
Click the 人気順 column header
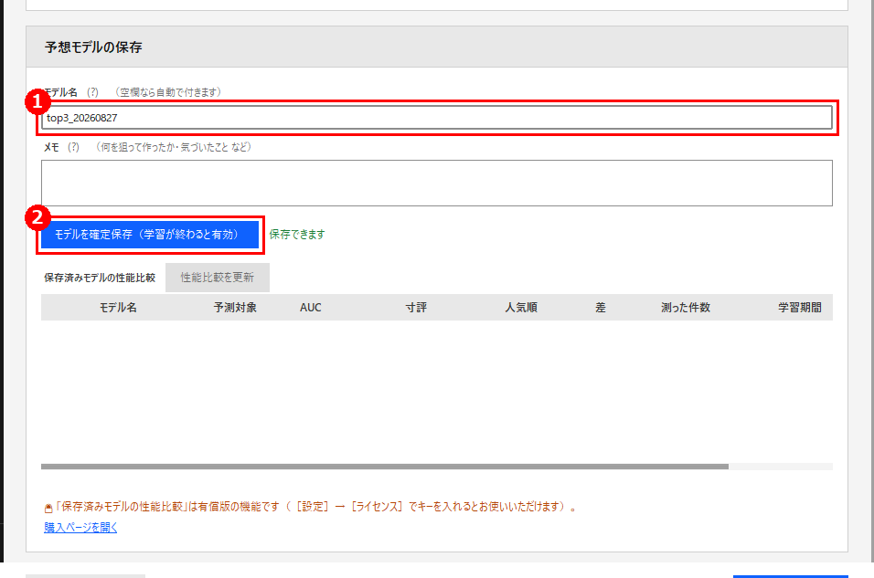tap(521, 308)
